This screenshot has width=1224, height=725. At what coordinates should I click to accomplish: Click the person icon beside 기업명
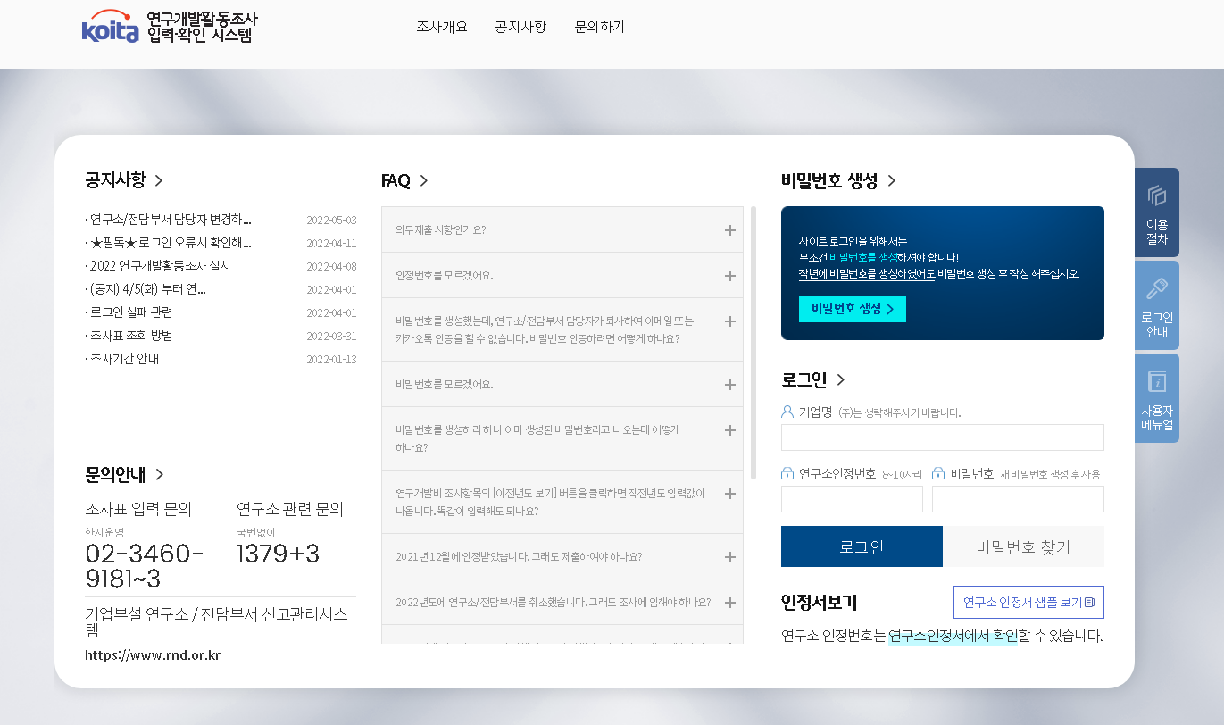click(787, 412)
